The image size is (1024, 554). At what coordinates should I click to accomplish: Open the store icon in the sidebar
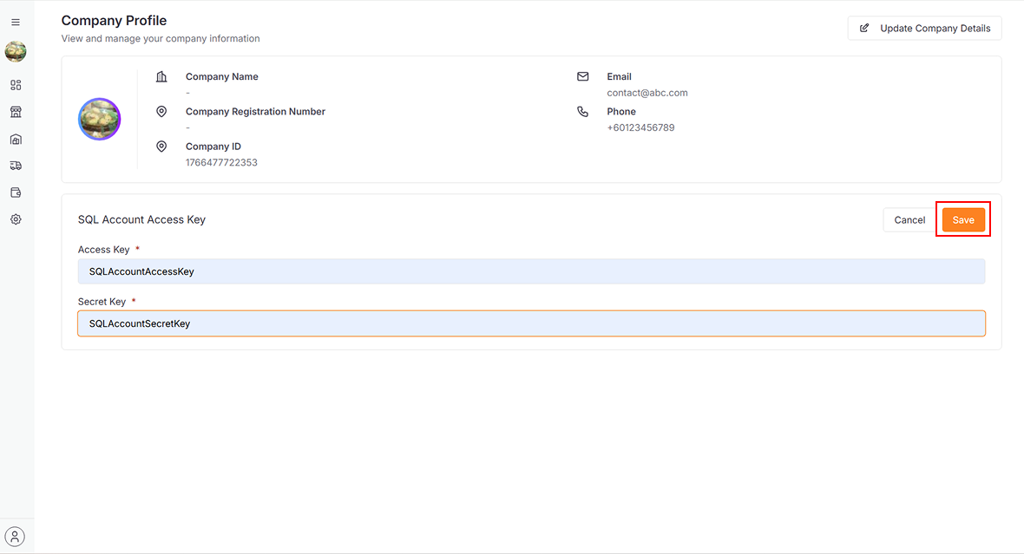16,112
